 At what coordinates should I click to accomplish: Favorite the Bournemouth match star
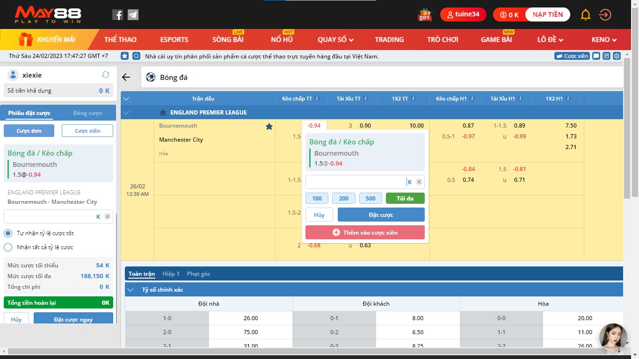tap(269, 126)
